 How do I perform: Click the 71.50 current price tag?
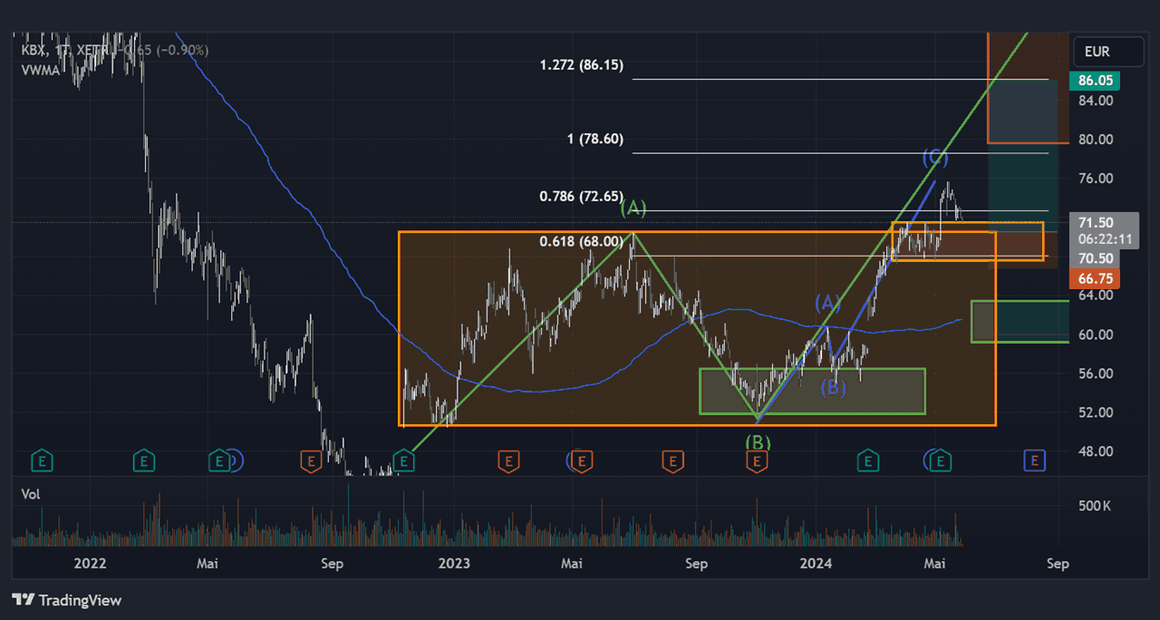[1097, 222]
